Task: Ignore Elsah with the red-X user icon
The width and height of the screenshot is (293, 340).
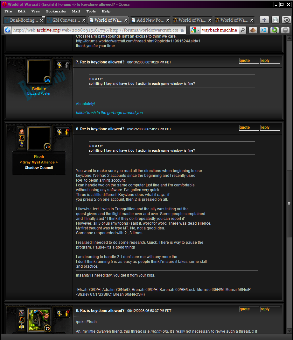Action: coord(67,131)
